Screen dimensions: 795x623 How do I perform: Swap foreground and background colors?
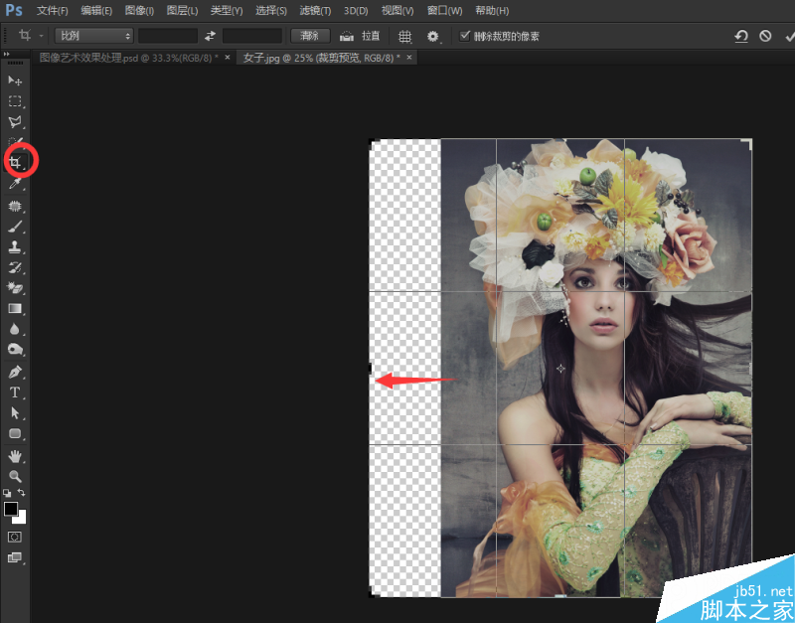point(21,492)
